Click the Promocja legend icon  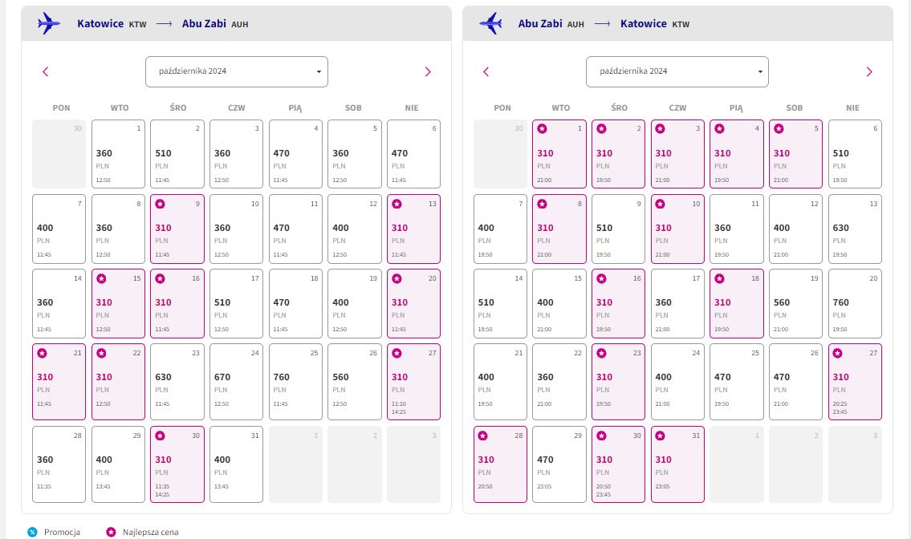33,532
